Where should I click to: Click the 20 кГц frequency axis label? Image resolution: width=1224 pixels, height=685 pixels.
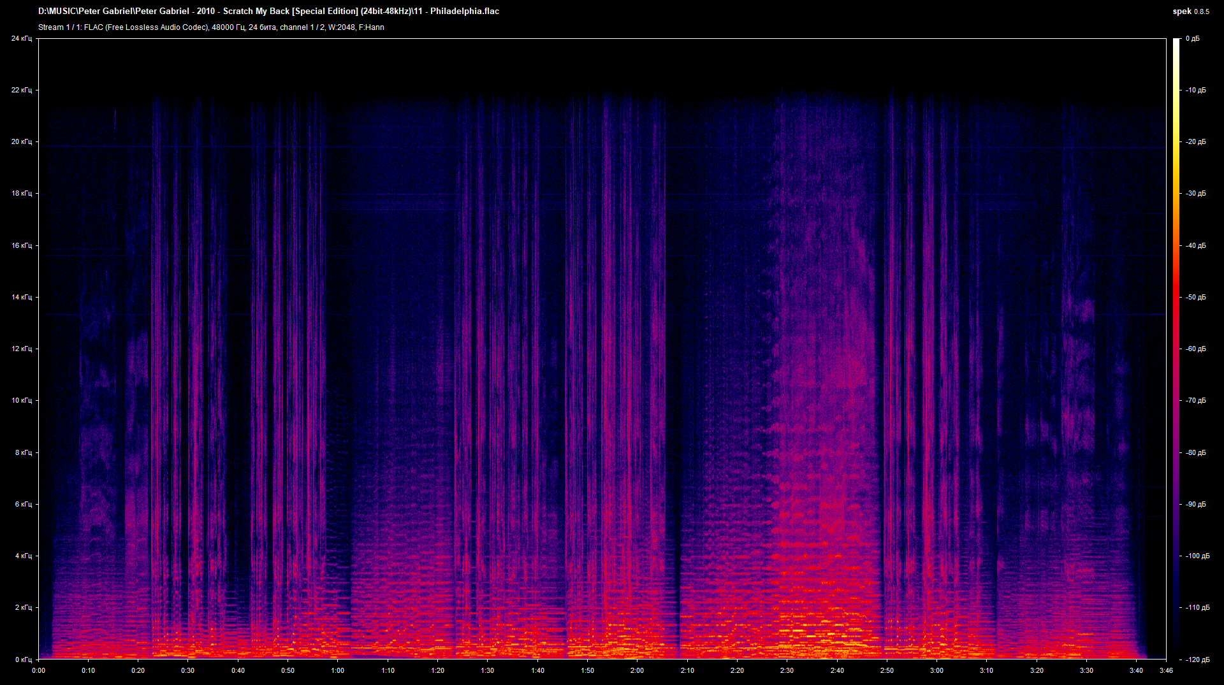pyautogui.click(x=21, y=142)
